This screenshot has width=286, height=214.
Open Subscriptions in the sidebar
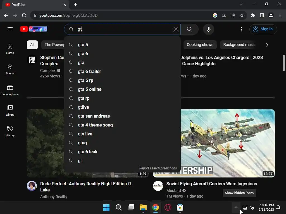coord(10,90)
